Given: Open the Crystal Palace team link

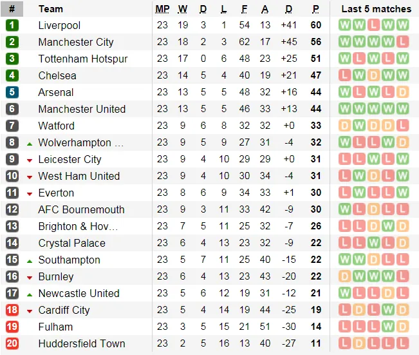Looking at the screenshot, I should pyautogui.click(x=71, y=243).
